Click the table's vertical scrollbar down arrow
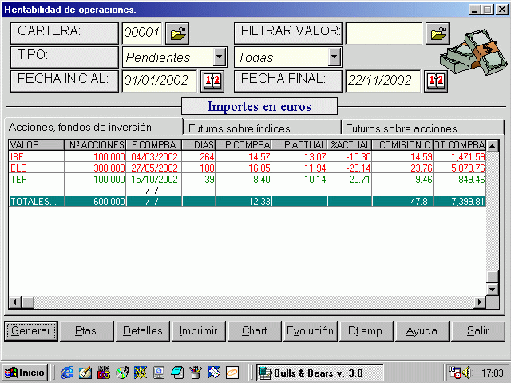511x383 pixels. click(x=493, y=289)
